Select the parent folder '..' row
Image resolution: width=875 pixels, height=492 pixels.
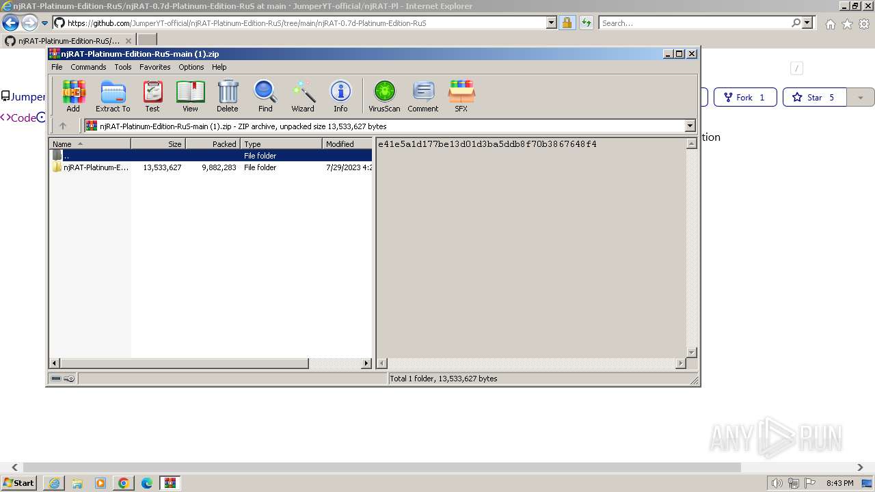(x=211, y=155)
